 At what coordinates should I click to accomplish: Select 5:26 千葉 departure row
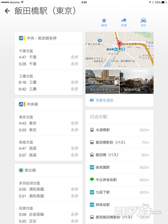(x=49, y=64)
